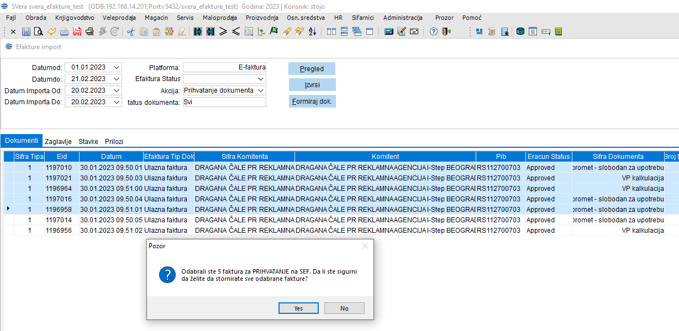Expand the Datumod date dropdown
Viewport: 679px width, 331px height.
(x=116, y=67)
